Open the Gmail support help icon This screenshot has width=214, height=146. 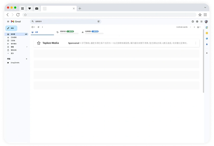click(x=193, y=21)
